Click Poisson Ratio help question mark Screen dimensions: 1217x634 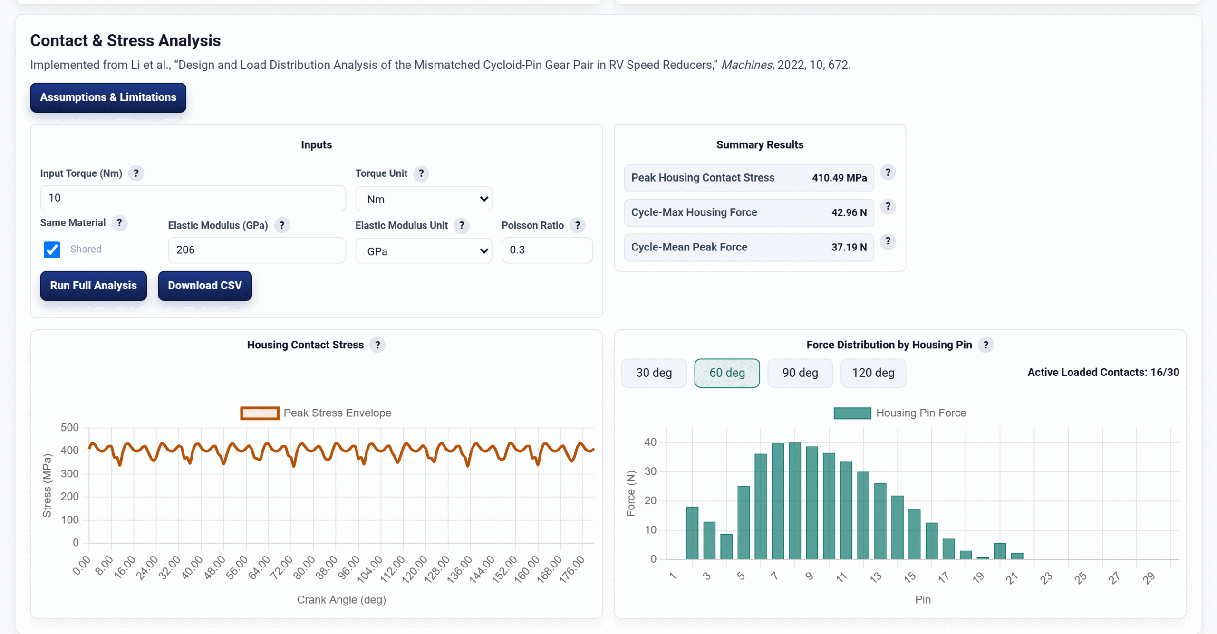click(x=578, y=225)
